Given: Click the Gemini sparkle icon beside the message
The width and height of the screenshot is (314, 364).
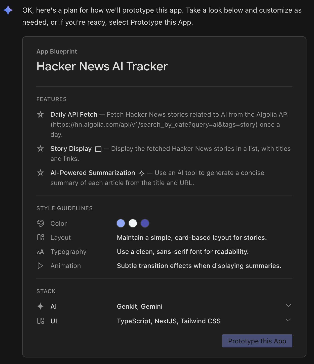Looking at the screenshot, I should 8,10.
